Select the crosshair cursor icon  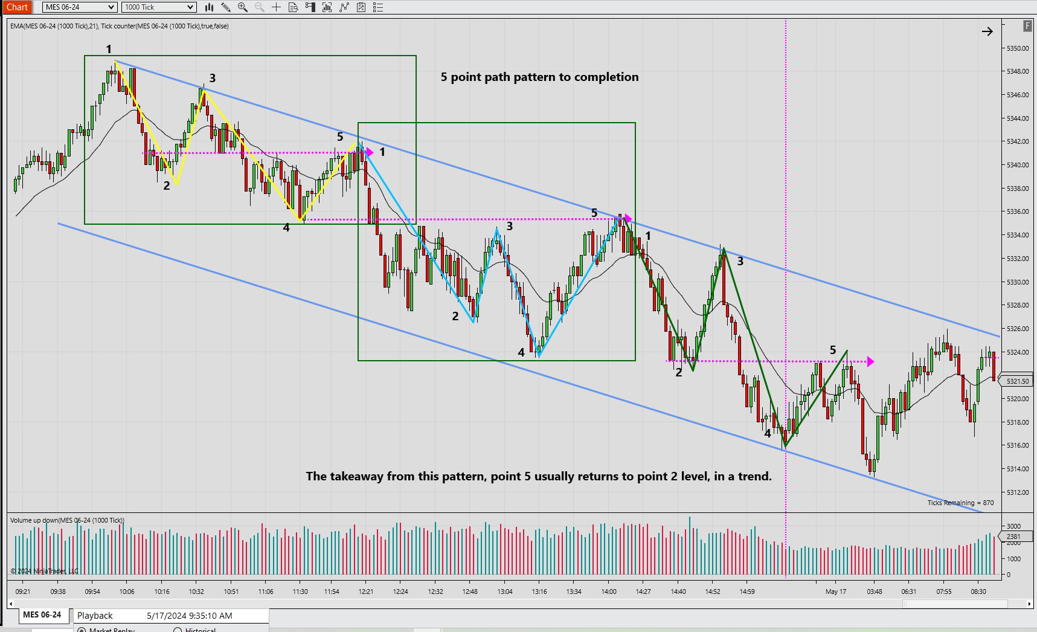277,7
